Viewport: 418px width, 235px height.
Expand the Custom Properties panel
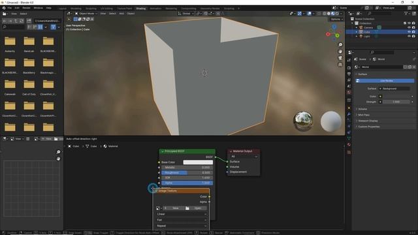pos(368,127)
